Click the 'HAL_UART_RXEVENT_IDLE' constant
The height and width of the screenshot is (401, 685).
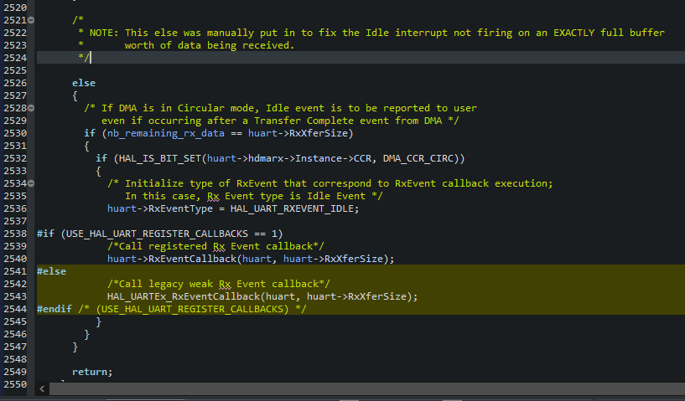pyautogui.click(x=292, y=208)
